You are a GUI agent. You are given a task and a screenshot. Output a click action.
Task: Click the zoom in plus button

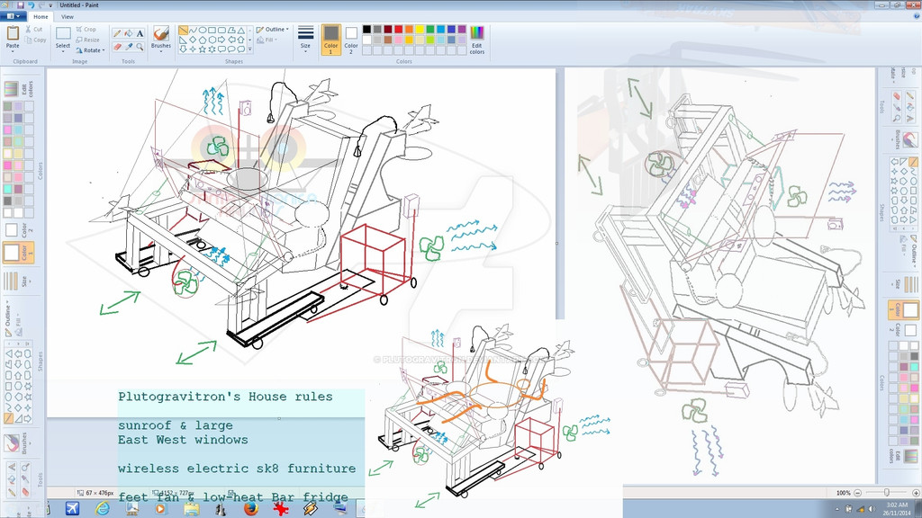(916, 493)
